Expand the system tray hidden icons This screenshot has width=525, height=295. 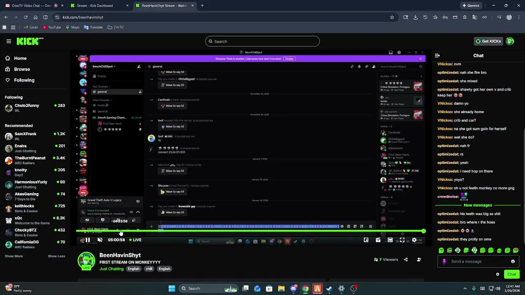coord(465,288)
